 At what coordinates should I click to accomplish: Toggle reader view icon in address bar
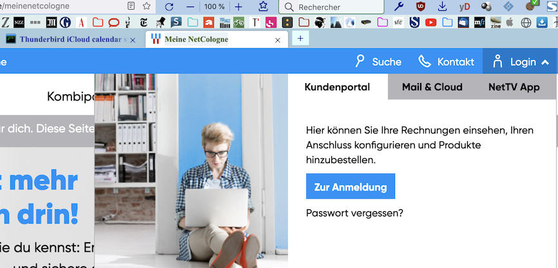click(131, 6)
